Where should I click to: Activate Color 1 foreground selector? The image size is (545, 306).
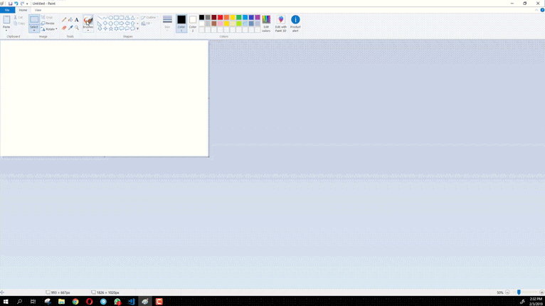(181, 23)
